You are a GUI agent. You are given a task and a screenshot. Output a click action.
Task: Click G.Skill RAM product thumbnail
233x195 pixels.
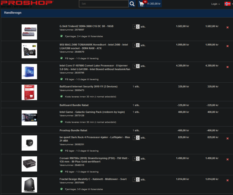(29, 32)
